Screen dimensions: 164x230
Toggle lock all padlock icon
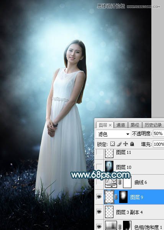[x=132, y=144]
